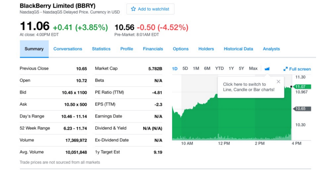Click the star icon beside Add to watchlist
Image resolution: width=332 pixels, height=171 pixels.
pyautogui.click(x=133, y=9)
